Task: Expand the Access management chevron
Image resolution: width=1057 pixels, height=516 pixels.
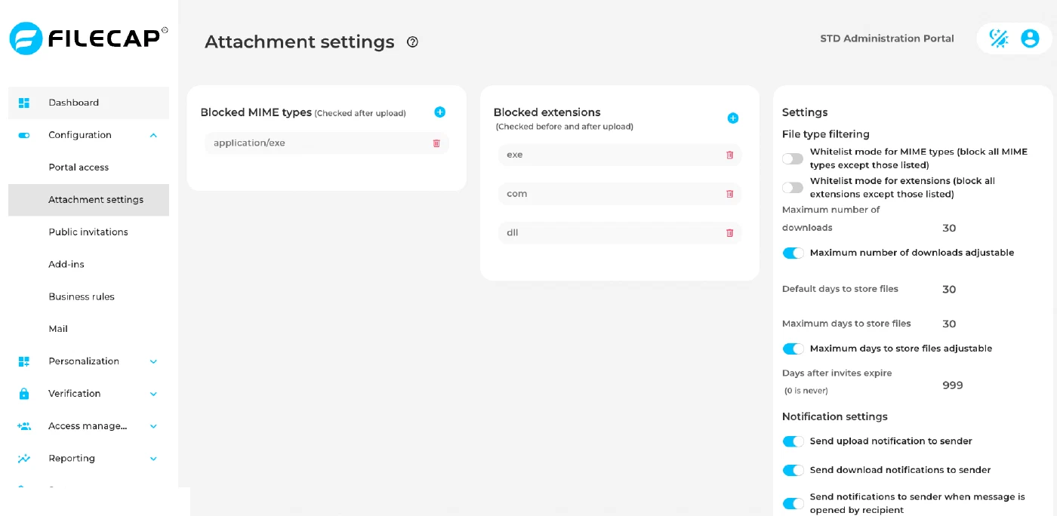Action: tap(153, 426)
